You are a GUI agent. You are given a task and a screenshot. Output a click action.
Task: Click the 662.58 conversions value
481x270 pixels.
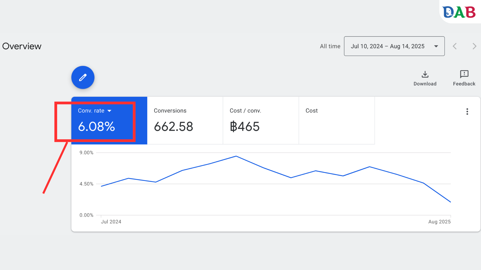pyautogui.click(x=173, y=126)
